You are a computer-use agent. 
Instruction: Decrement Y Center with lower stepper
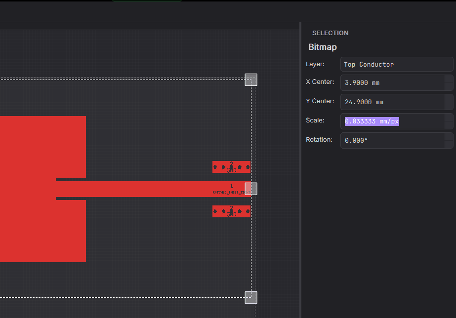(x=449, y=106)
